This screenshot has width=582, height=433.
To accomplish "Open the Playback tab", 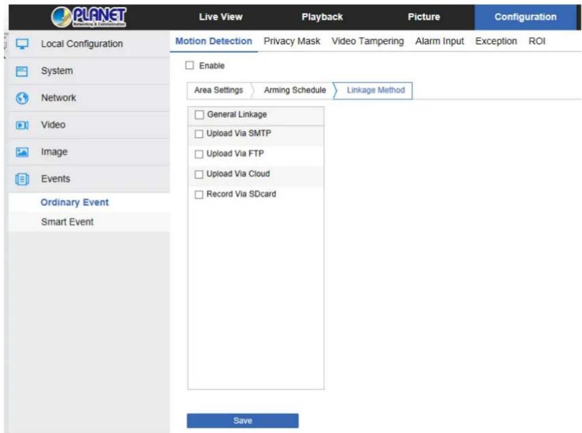I will pyautogui.click(x=322, y=16).
